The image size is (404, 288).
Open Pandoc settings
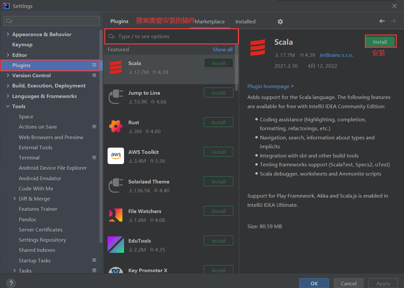coord(28,219)
